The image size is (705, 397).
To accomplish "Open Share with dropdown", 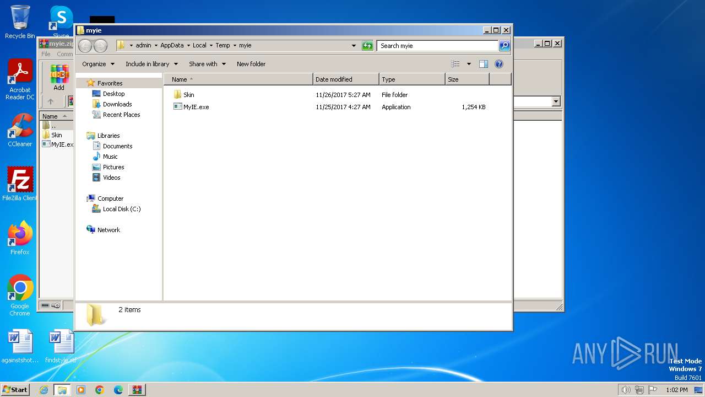I will pos(207,64).
